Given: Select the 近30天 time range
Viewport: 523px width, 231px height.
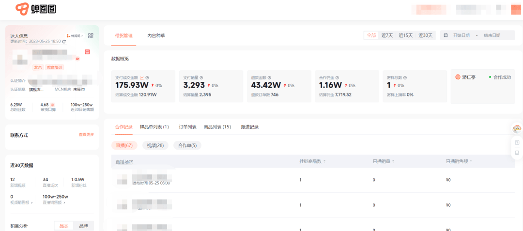Looking at the screenshot, I should point(426,35).
